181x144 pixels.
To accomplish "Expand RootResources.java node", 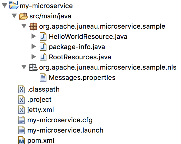I will click(34, 57).
